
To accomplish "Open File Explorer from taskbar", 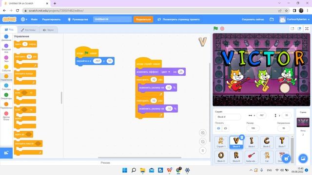I will coord(143,170).
